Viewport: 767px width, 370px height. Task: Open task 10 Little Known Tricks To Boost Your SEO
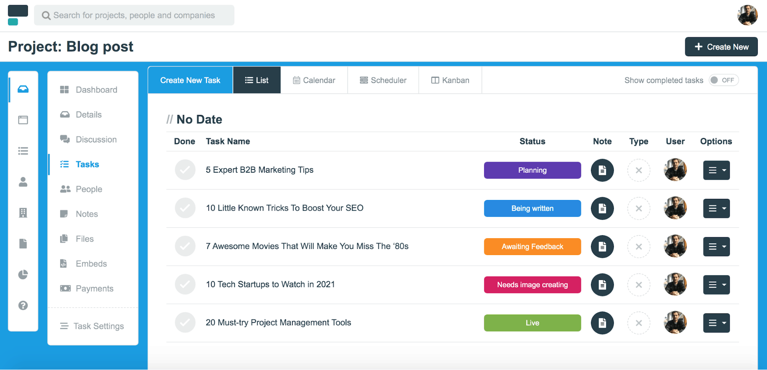click(x=284, y=208)
